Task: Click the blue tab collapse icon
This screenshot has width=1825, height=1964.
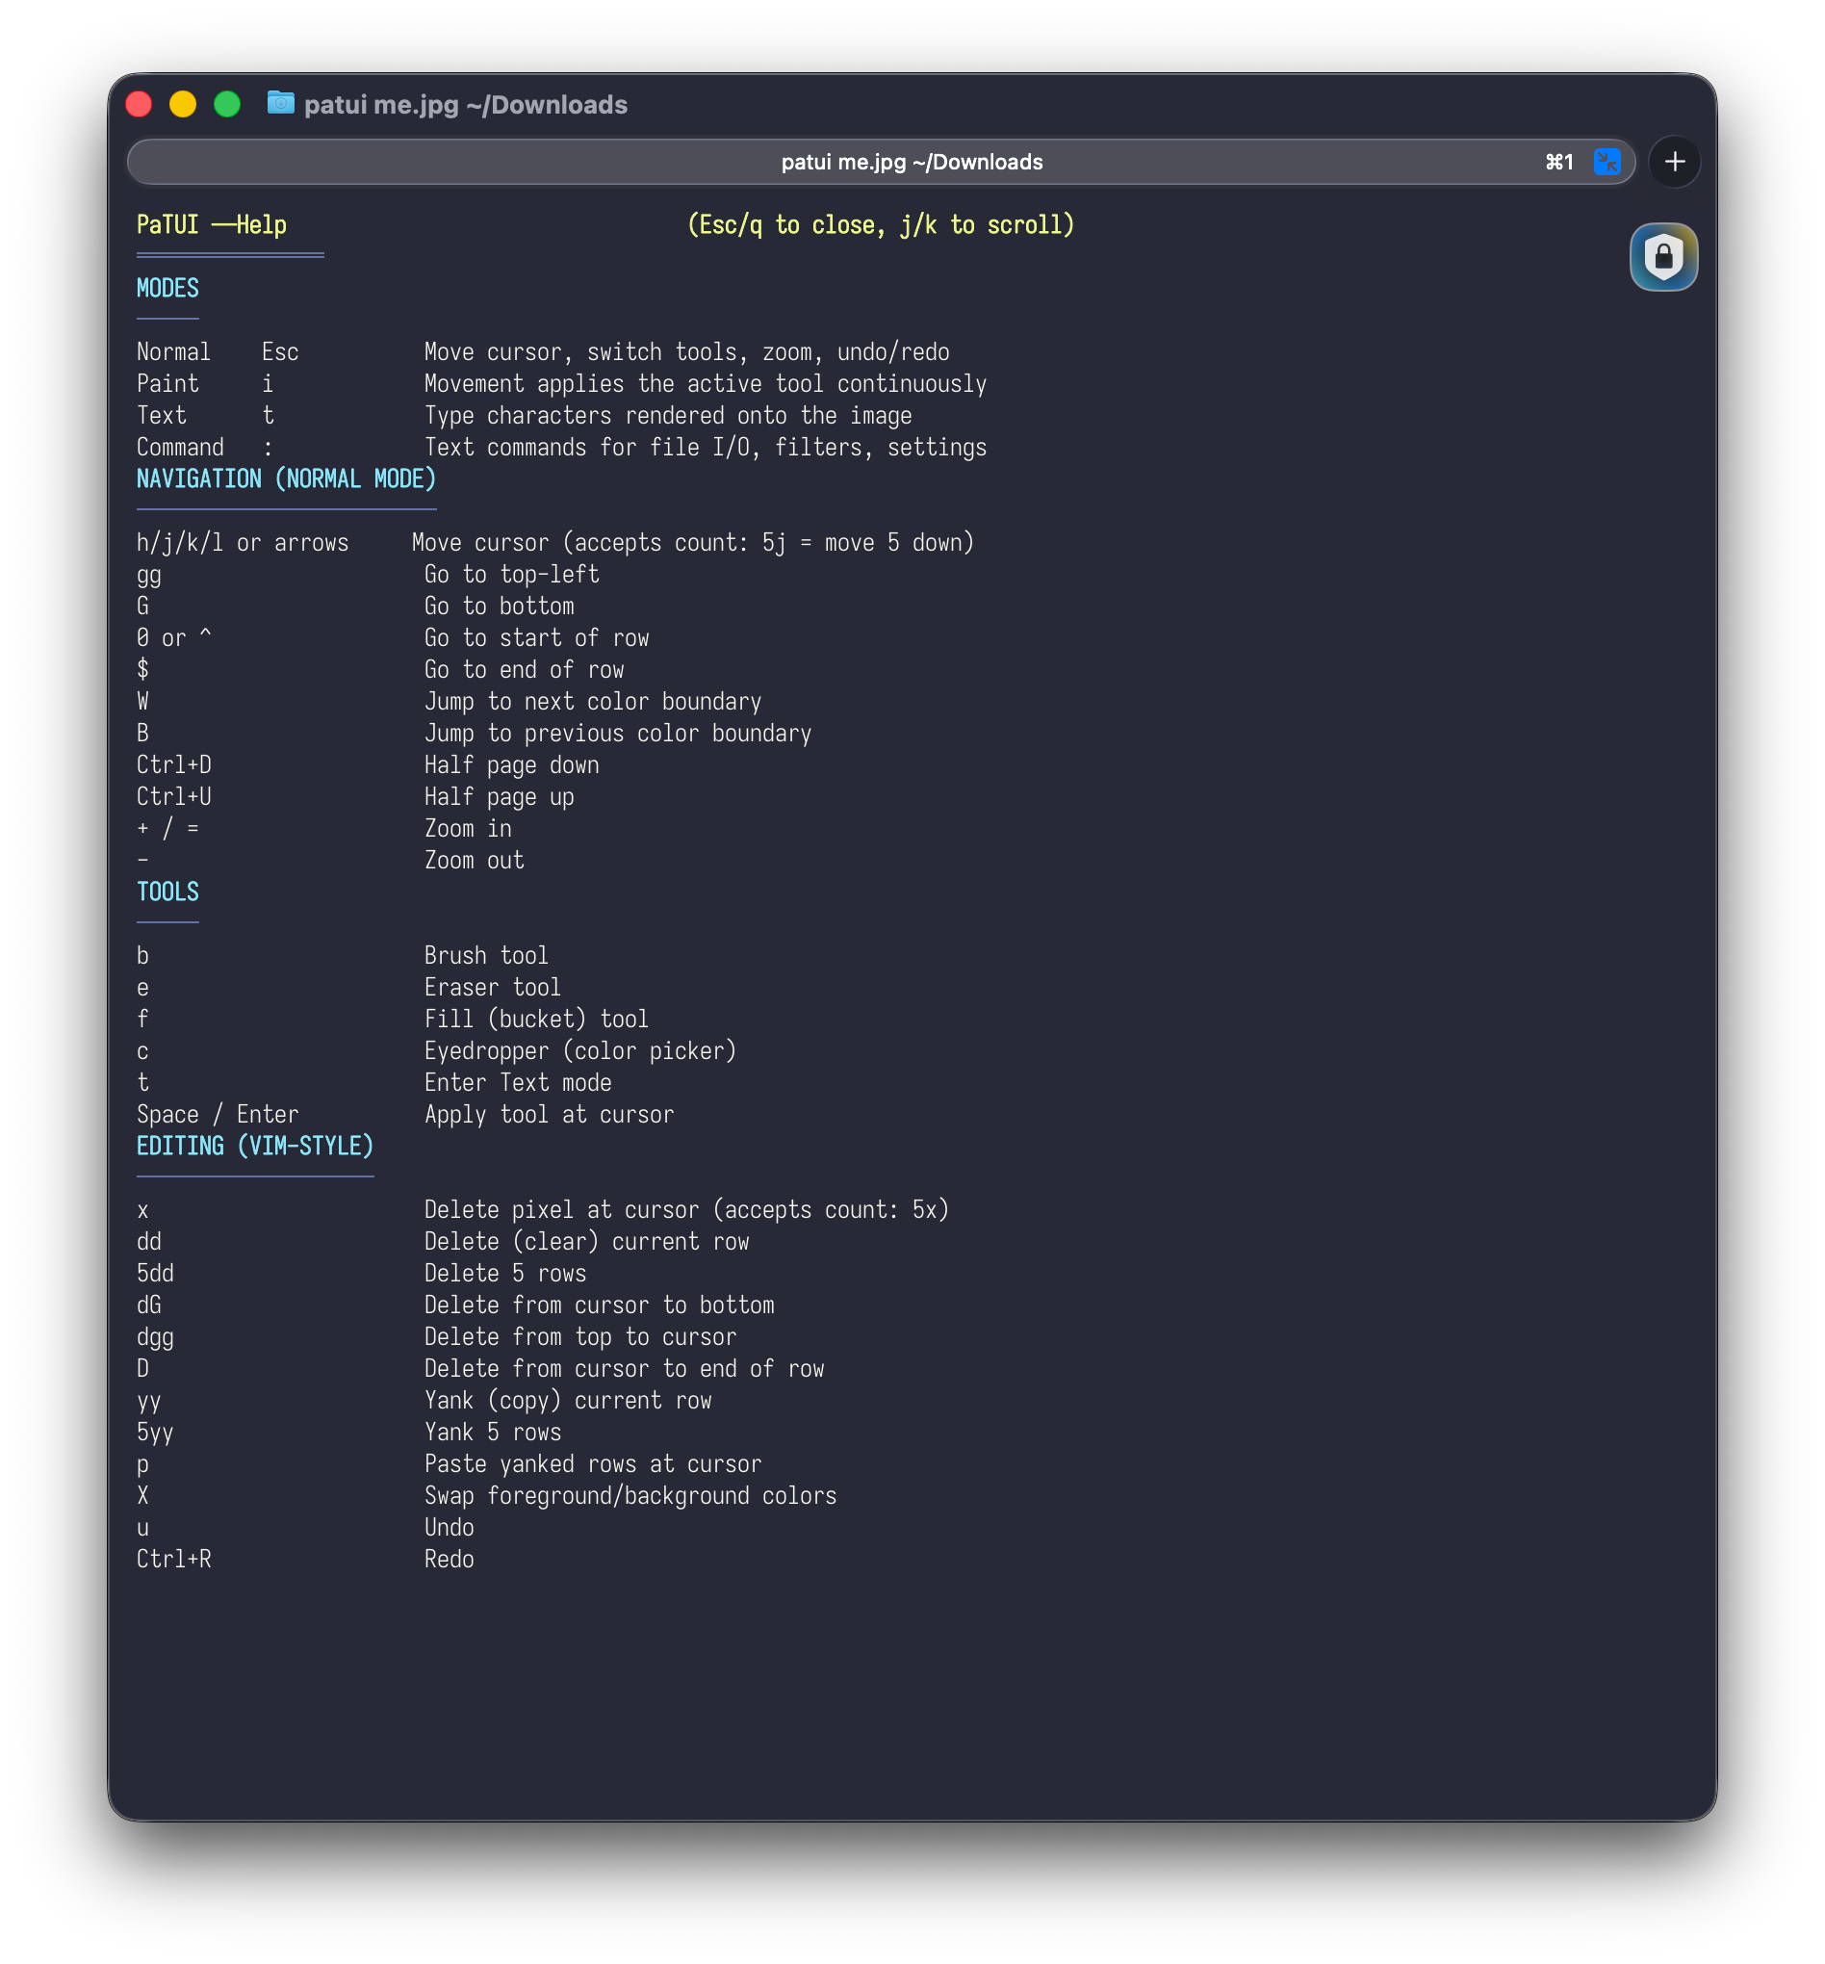Action: tap(1607, 162)
